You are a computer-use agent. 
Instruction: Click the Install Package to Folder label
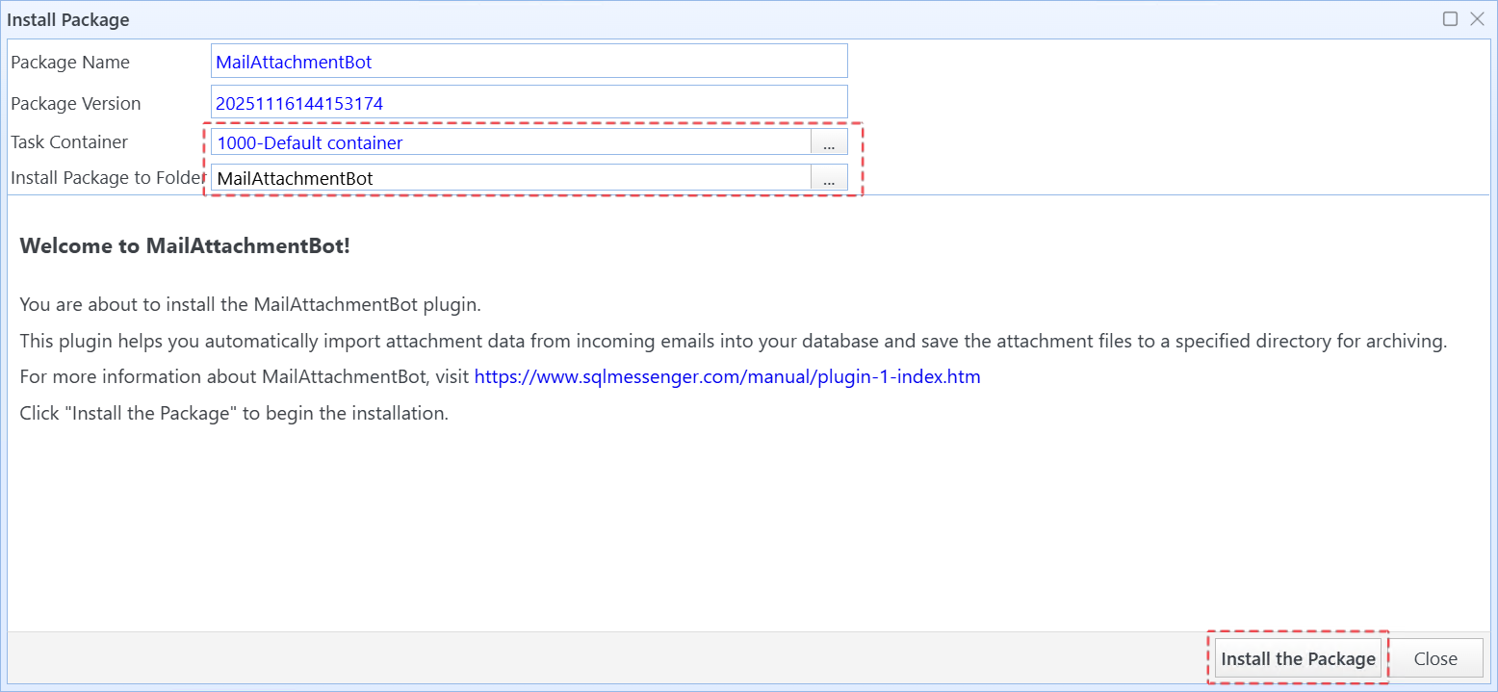(108, 178)
